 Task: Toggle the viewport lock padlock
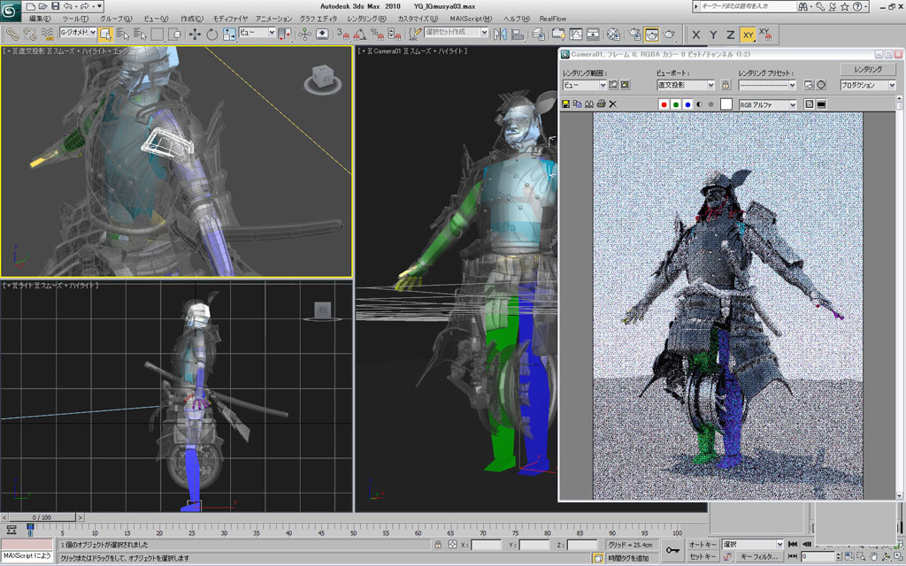click(726, 85)
